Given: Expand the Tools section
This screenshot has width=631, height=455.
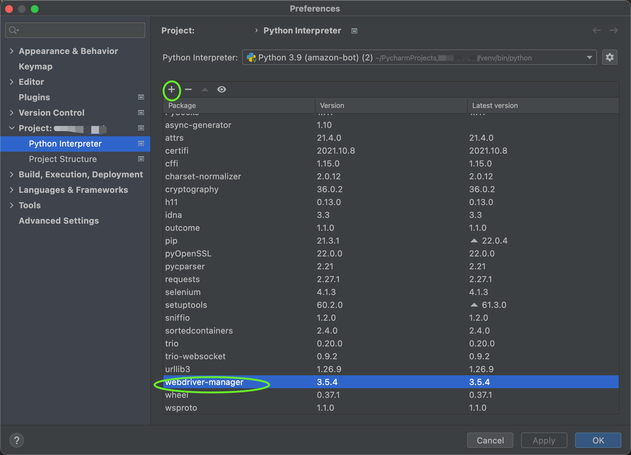Looking at the screenshot, I should (x=12, y=205).
